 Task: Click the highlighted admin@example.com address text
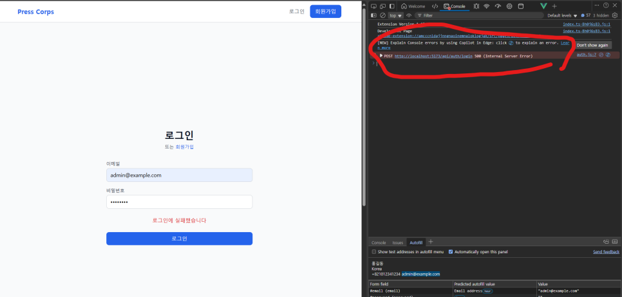click(x=420, y=274)
